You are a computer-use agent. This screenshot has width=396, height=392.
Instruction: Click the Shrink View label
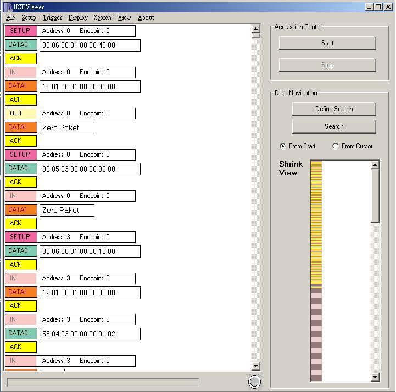291,168
